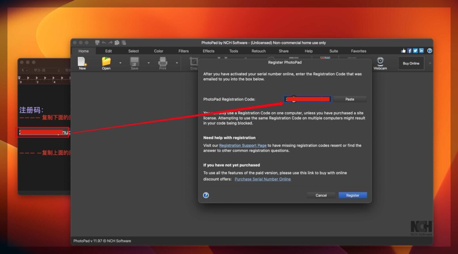Image resolution: width=458 pixels, height=254 pixels.
Task: Click the title bar redo arrow
Action: point(110,42)
